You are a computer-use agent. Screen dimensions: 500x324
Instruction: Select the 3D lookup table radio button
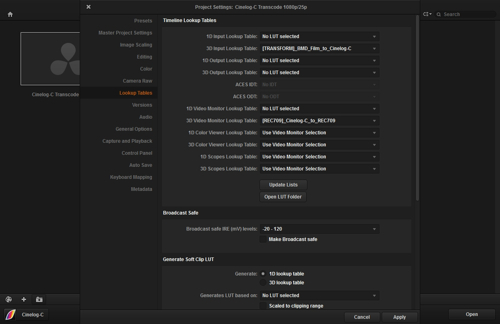tap(263, 283)
